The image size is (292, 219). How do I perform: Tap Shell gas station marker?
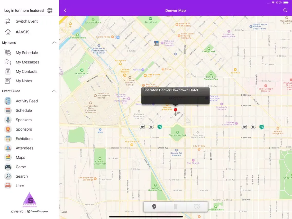coord(100,130)
